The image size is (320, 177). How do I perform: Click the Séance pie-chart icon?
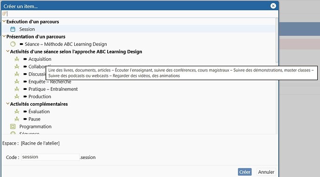tap(13, 44)
